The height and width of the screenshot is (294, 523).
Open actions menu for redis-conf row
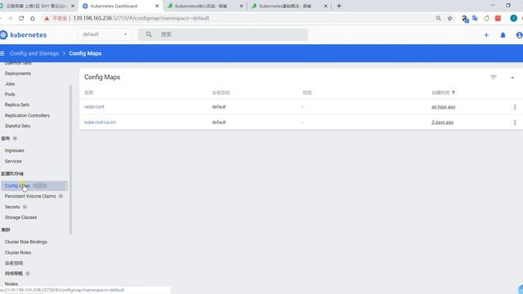[515, 107]
